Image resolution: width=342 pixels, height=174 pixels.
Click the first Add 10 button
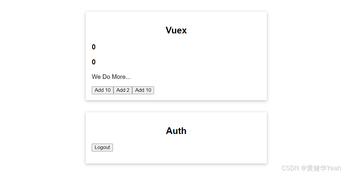tap(102, 90)
